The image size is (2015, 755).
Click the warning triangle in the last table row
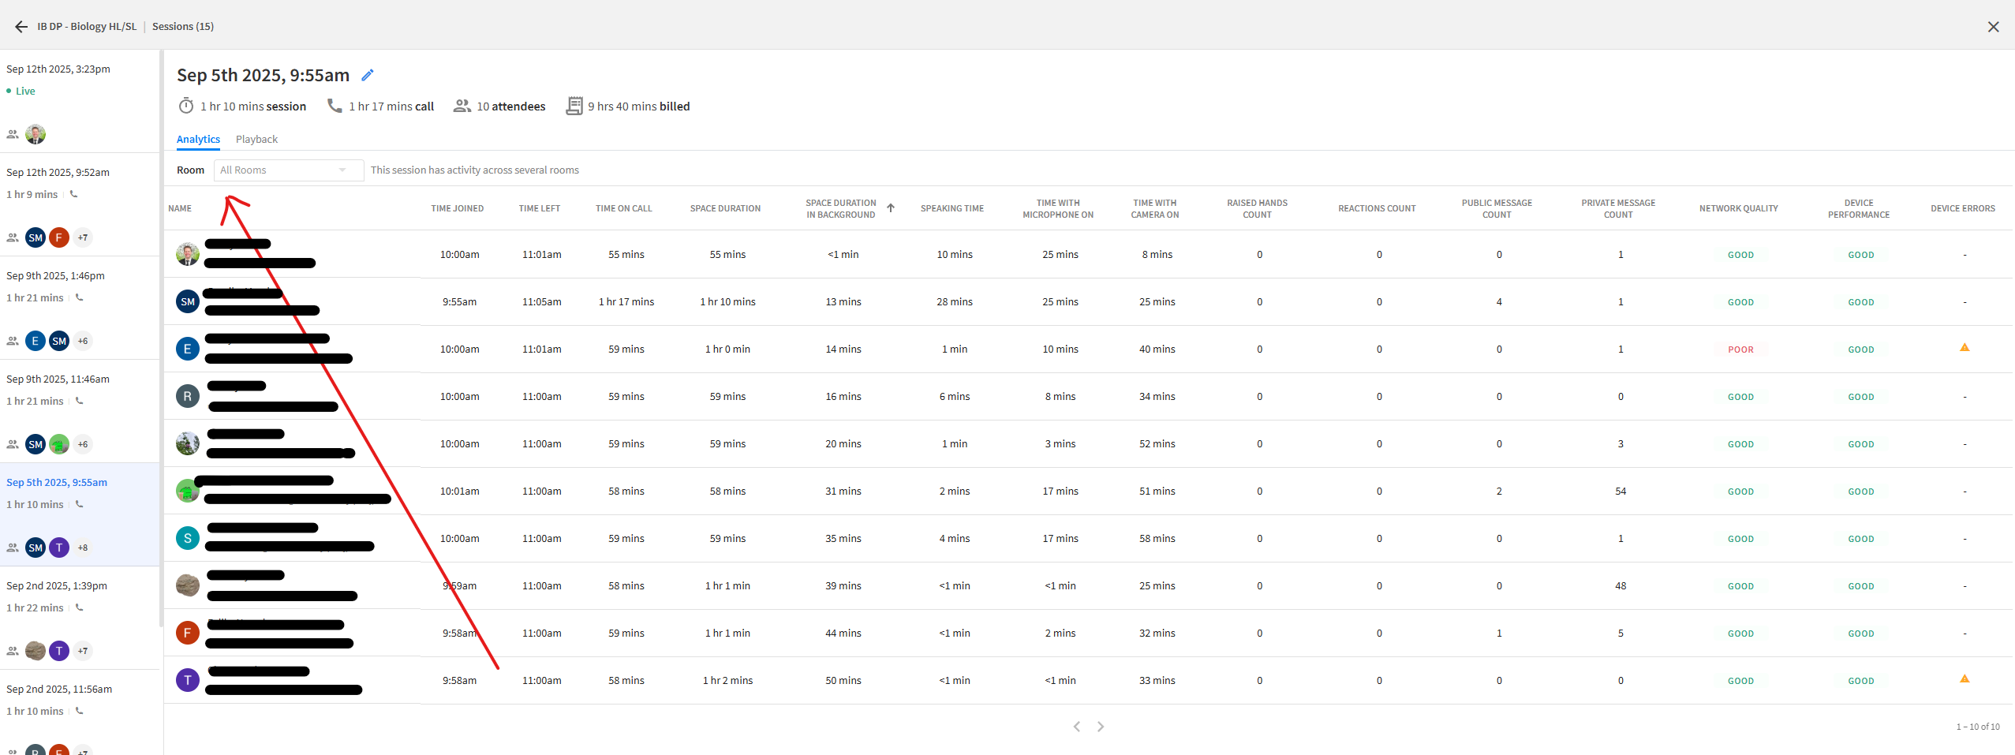(1965, 679)
